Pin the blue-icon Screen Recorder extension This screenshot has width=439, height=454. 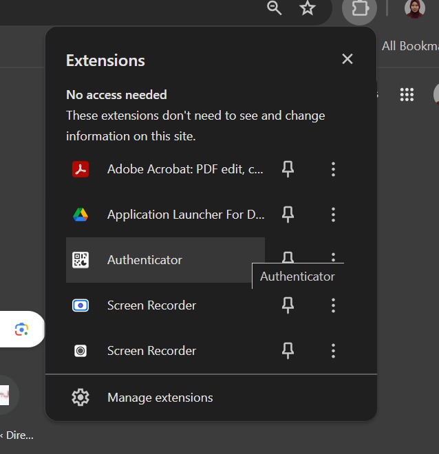point(288,305)
